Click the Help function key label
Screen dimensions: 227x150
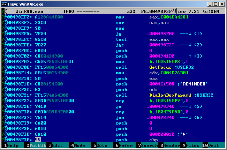point(13,145)
